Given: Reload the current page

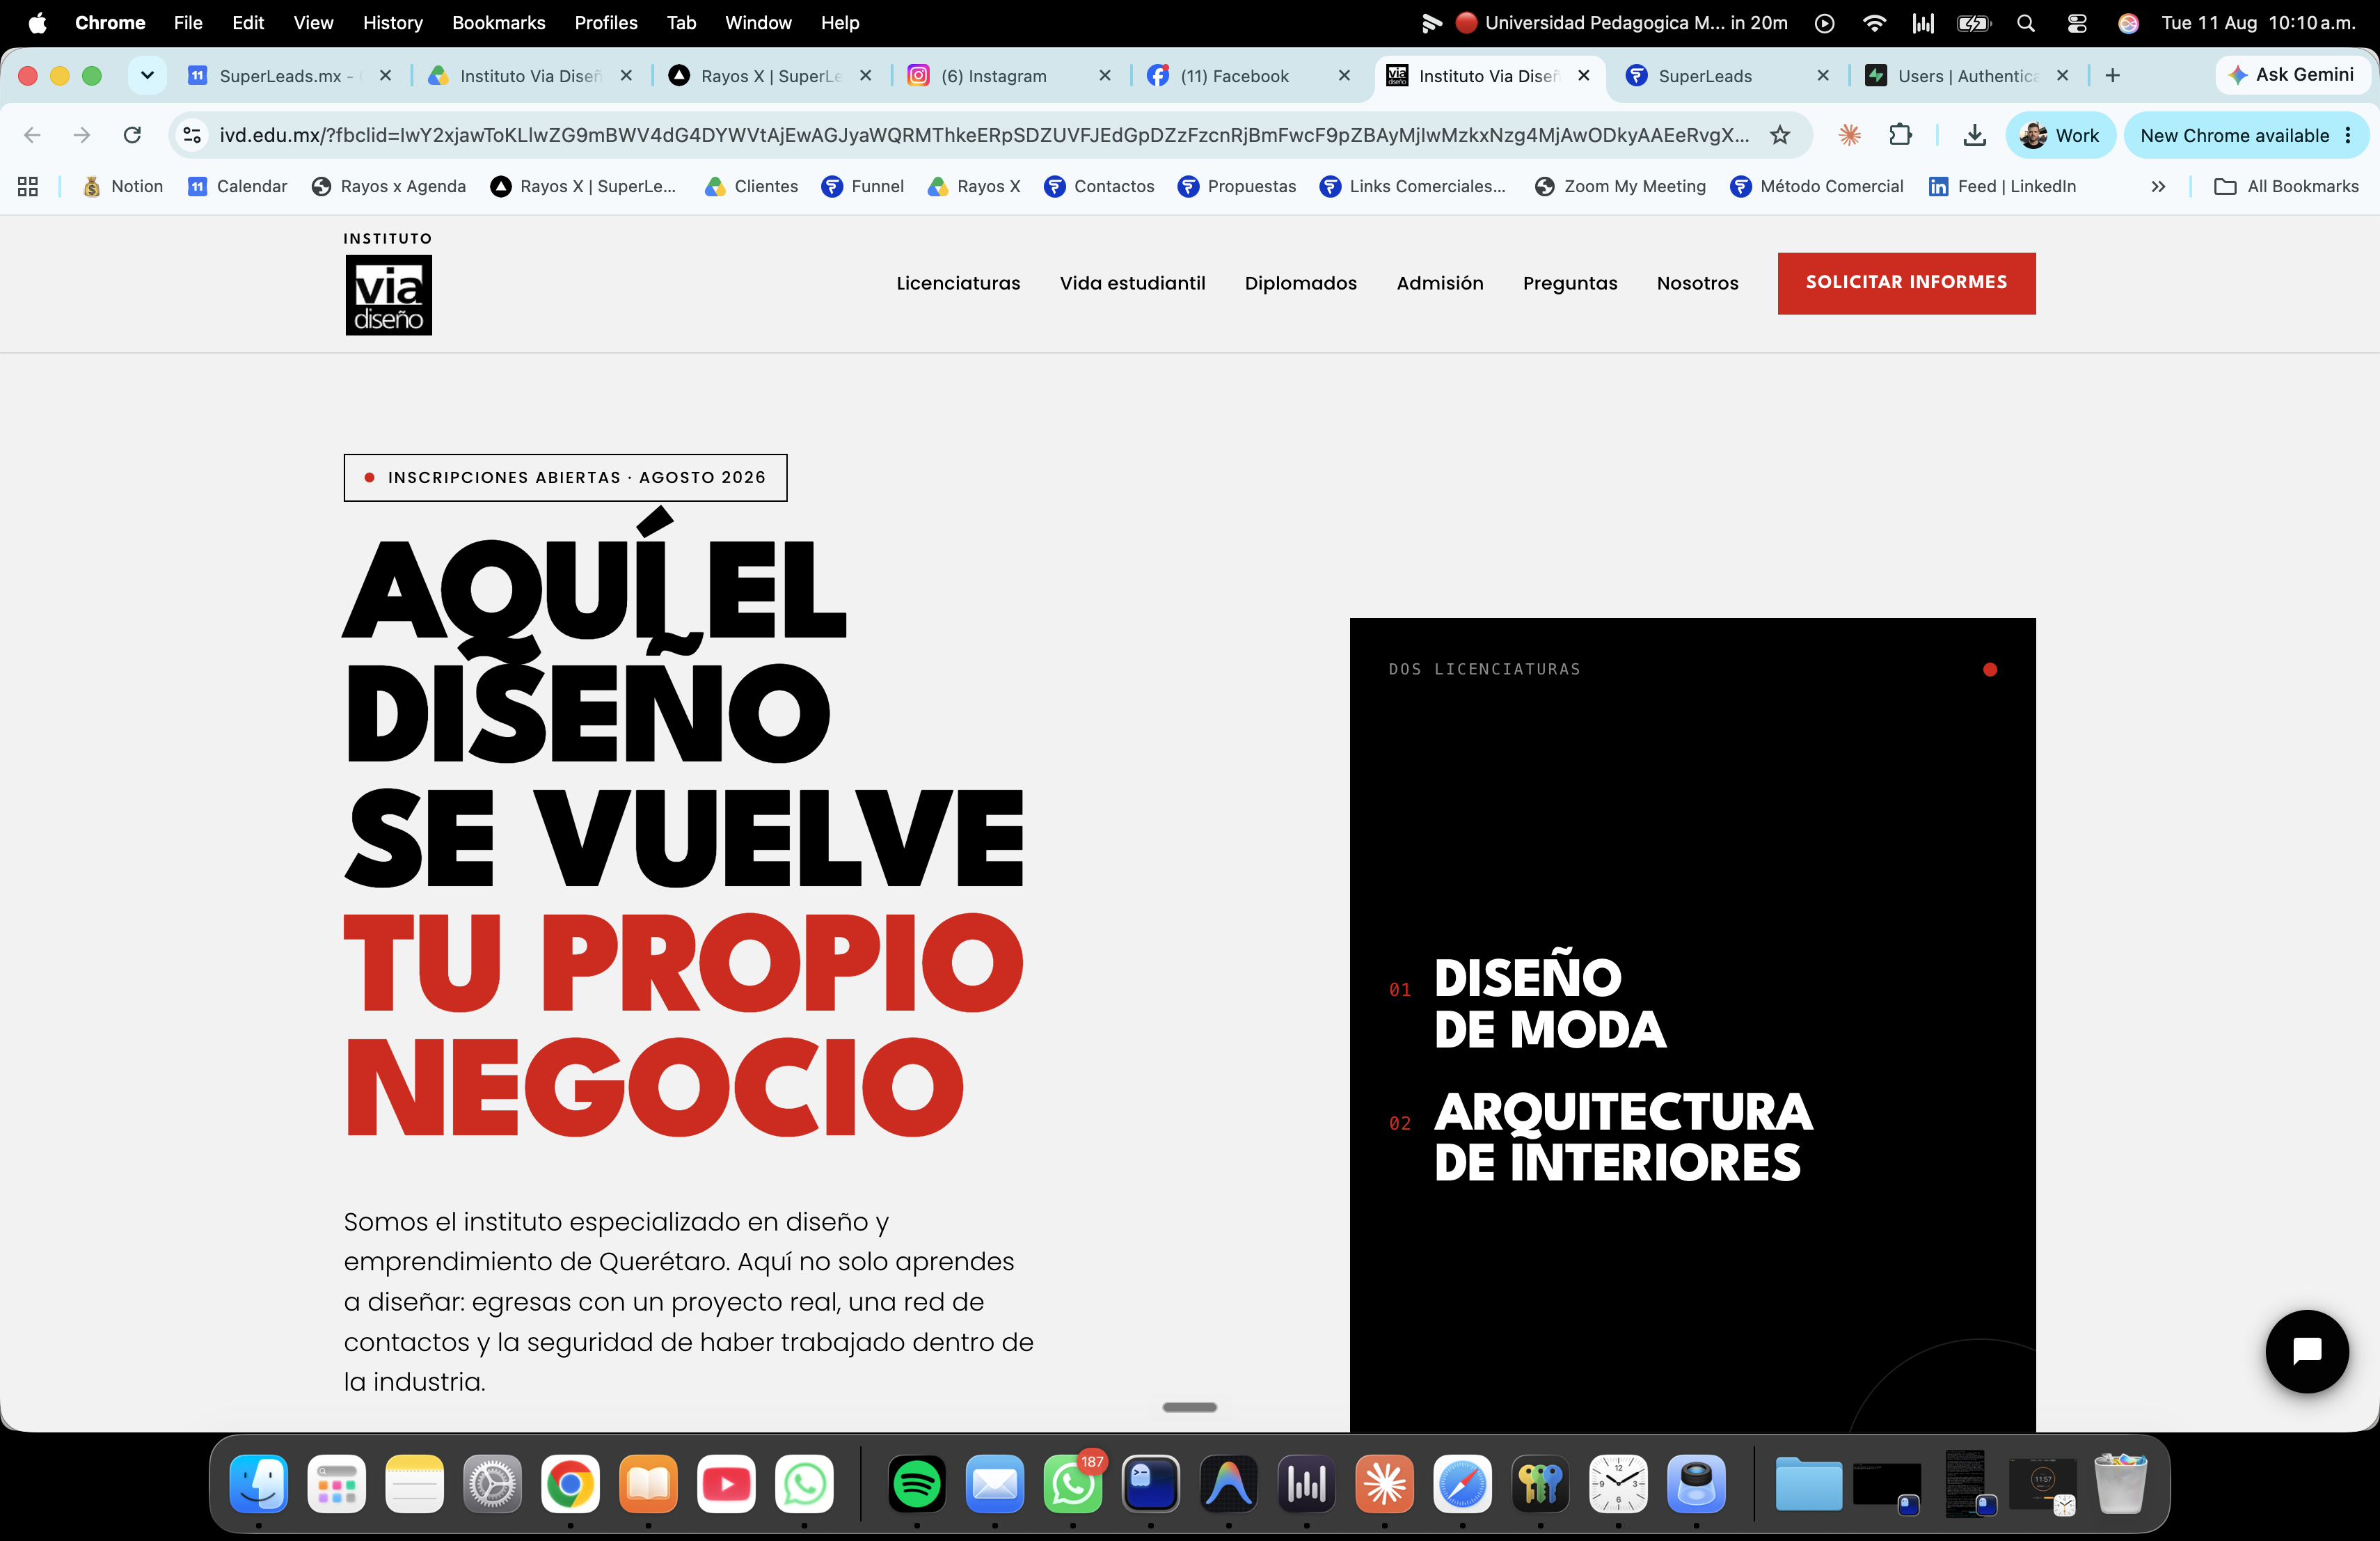Looking at the screenshot, I should coord(132,135).
